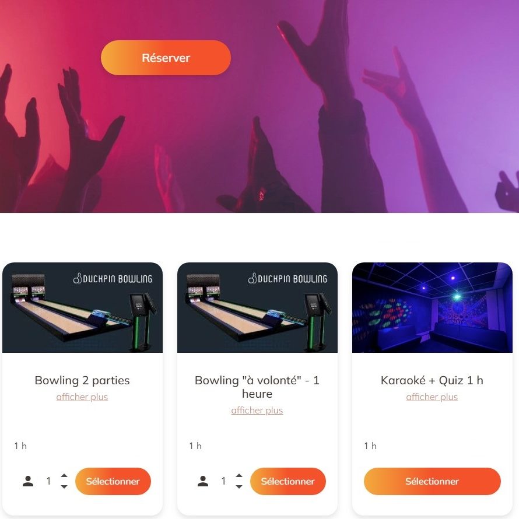Viewport: 519px width, 519px height.
Task: Show more details for Bowling 2 parties
Action: tap(82, 397)
